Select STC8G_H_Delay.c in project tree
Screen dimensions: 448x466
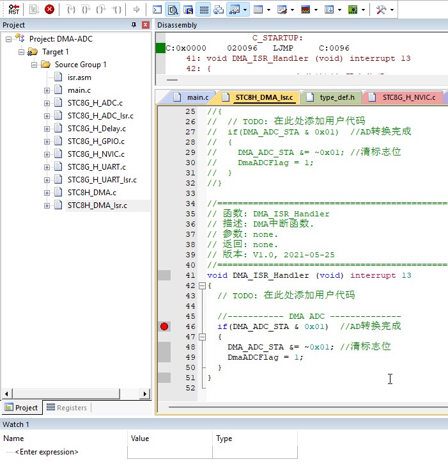(x=97, y=129)
